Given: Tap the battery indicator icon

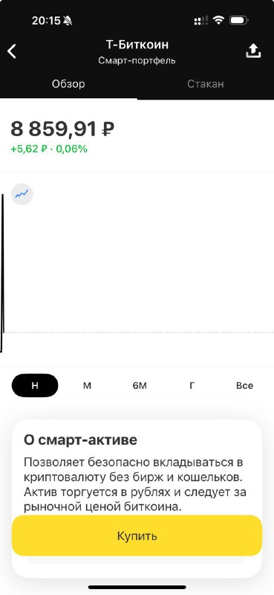Looking at the screenshot, I should (239, 21).
